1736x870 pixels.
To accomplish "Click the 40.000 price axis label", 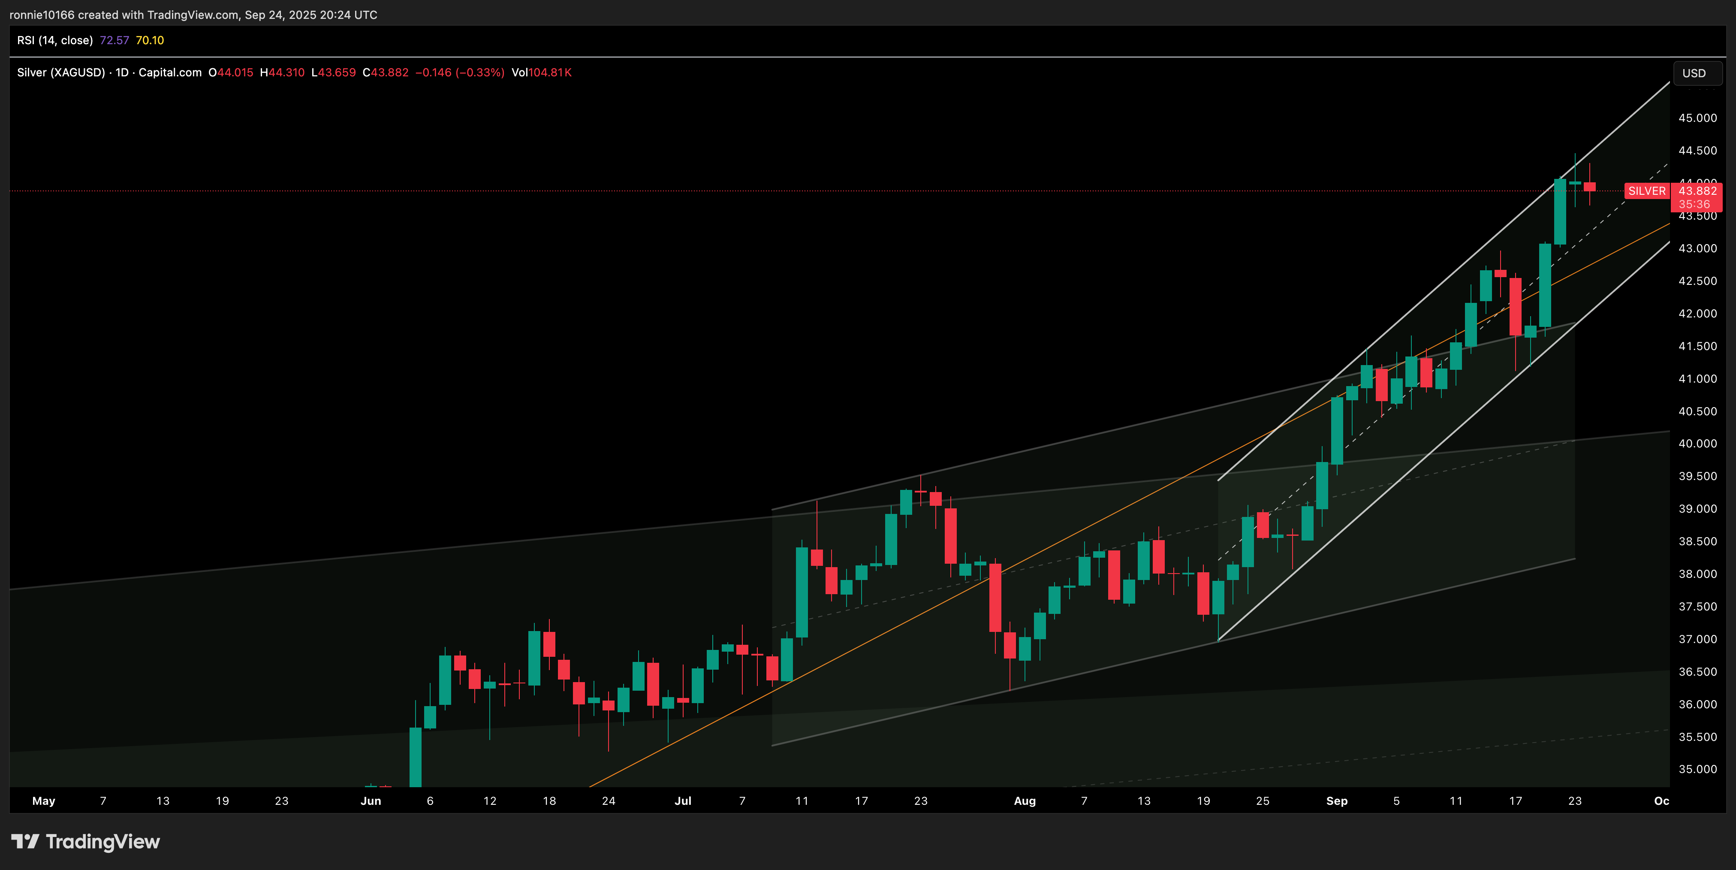I will (1697, 444).
